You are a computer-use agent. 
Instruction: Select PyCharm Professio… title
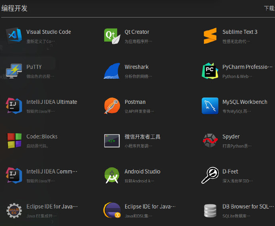(x=247, y=67)
